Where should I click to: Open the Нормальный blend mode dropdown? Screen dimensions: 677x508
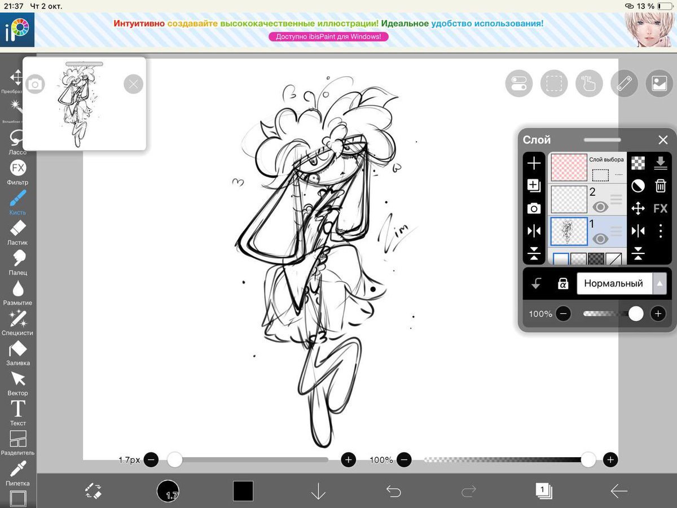coord(615,284)
